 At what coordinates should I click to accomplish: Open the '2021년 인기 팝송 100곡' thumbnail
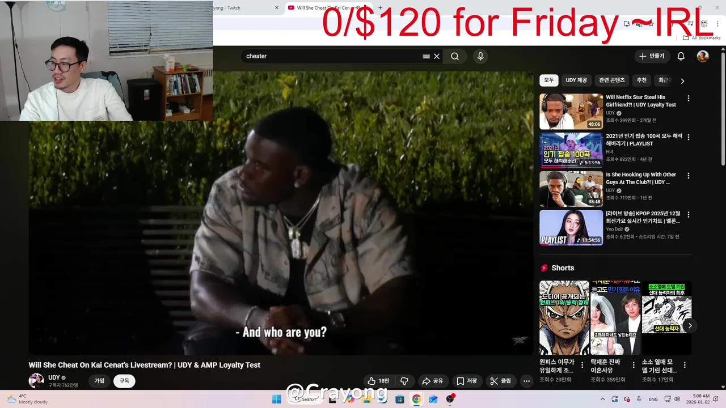[571, 150]
